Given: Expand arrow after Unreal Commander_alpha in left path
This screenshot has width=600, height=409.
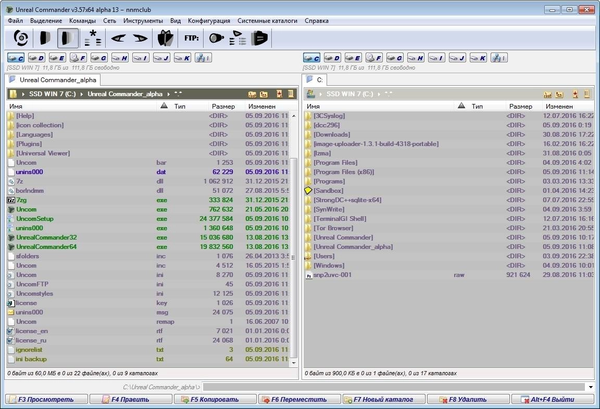Looking at the screenshot, I should point(168,94).
